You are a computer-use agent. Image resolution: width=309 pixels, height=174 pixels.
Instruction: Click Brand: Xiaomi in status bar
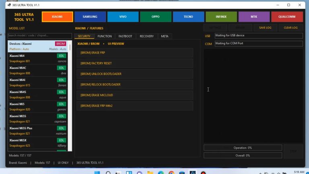coord(18,163)
